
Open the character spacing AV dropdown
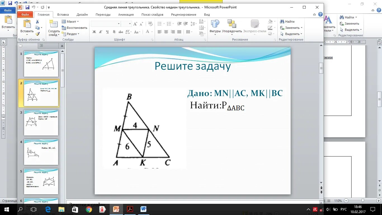click(129, 32)
